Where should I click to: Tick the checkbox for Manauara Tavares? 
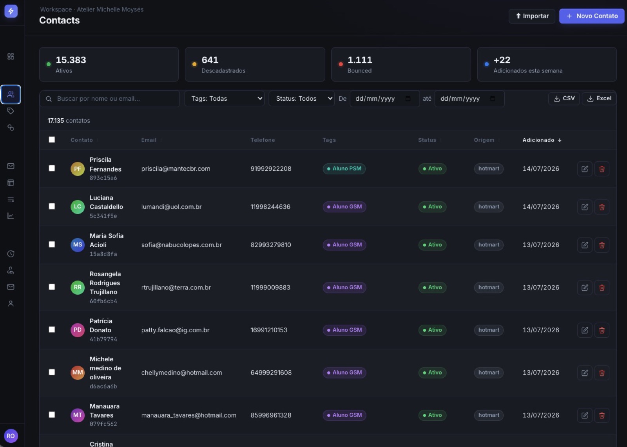coord(52,414)
